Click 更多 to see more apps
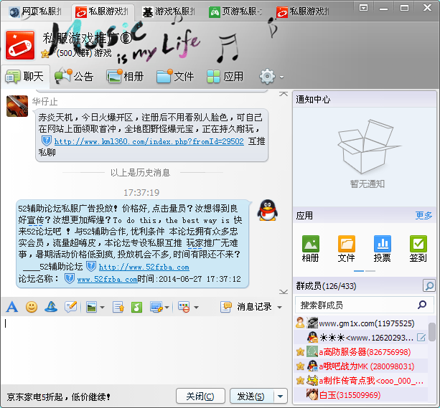This screenshot has height=408, width=440. [423, 215]
